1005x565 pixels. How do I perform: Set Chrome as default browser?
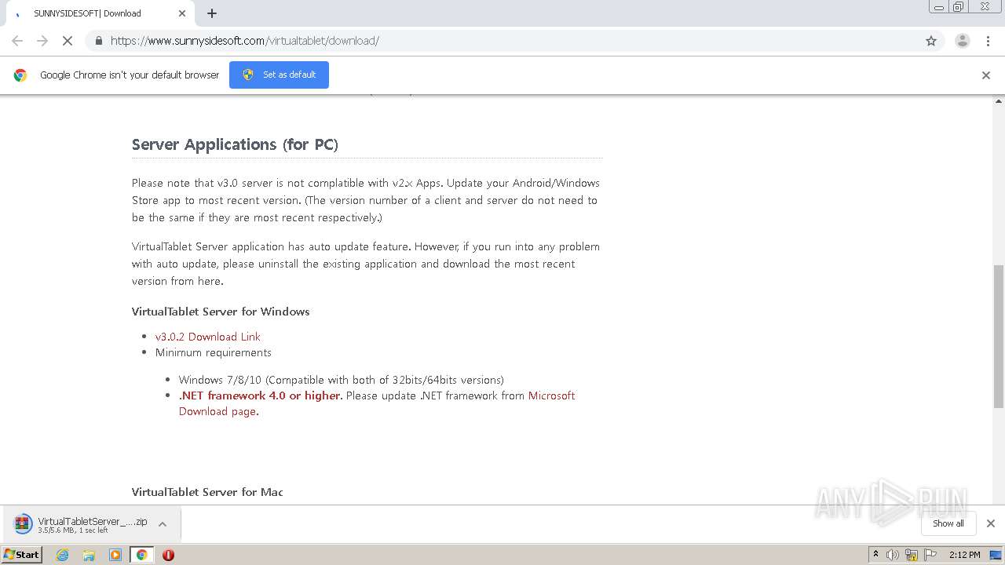click(x=279, y=75)
